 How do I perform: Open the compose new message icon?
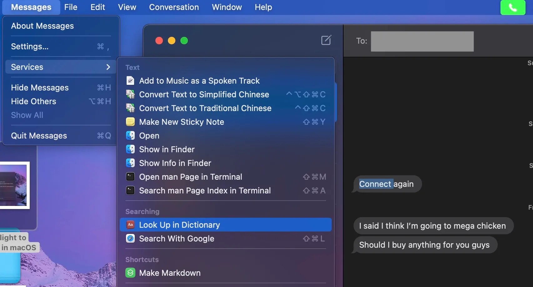point(326,40)
